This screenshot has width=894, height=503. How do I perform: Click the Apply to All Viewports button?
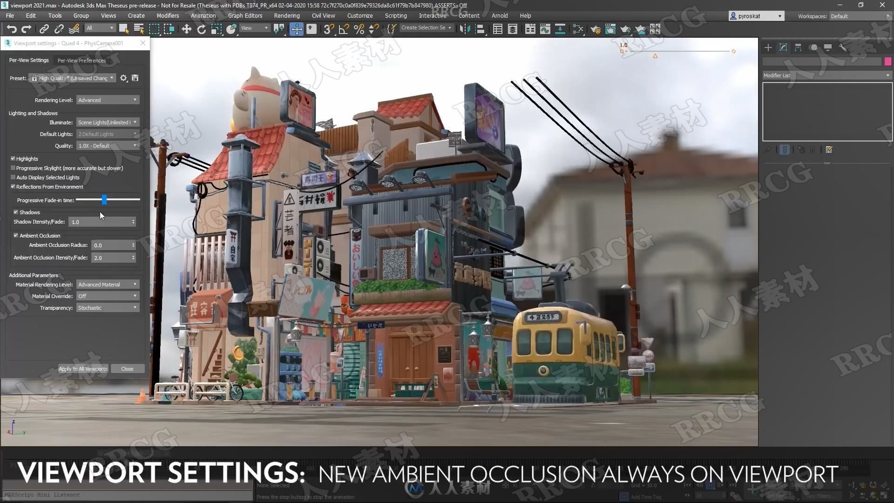(x=82, y=368)
